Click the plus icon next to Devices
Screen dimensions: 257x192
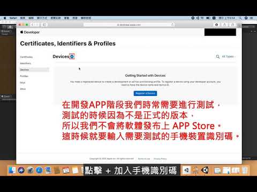[72, 57]
